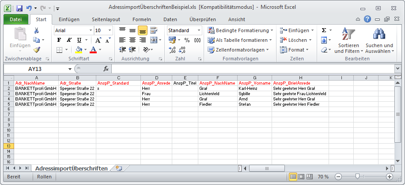Toggle bold formatting F
Image resolution: width=405 pixels, height=185 pixels.
[59, 40]
